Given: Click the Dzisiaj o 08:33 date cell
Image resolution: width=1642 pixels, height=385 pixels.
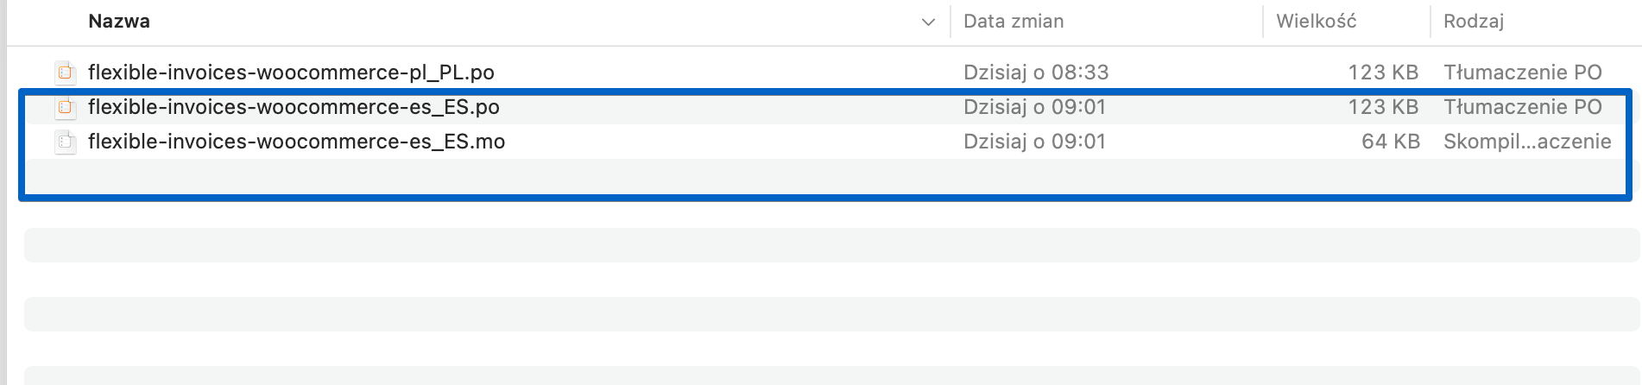Looking at the screenshot, I should [1036, 73].
